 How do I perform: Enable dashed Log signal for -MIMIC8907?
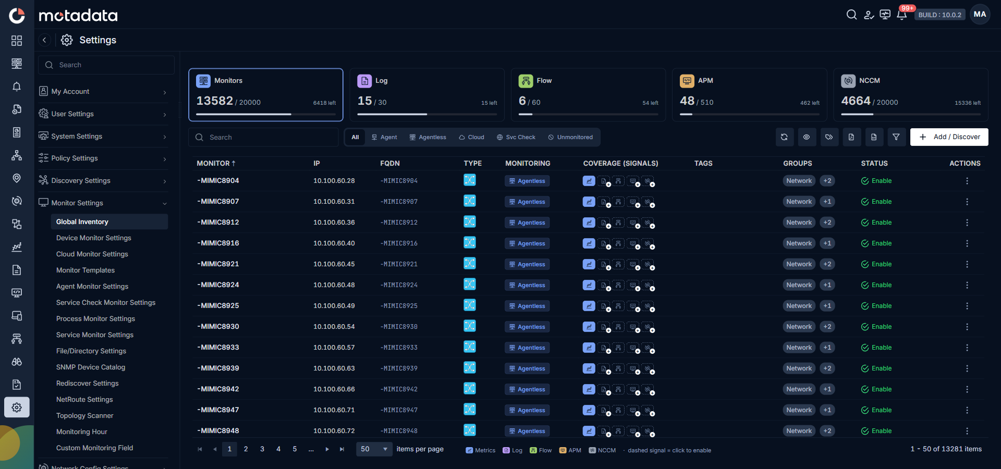(x=604, y=202)
